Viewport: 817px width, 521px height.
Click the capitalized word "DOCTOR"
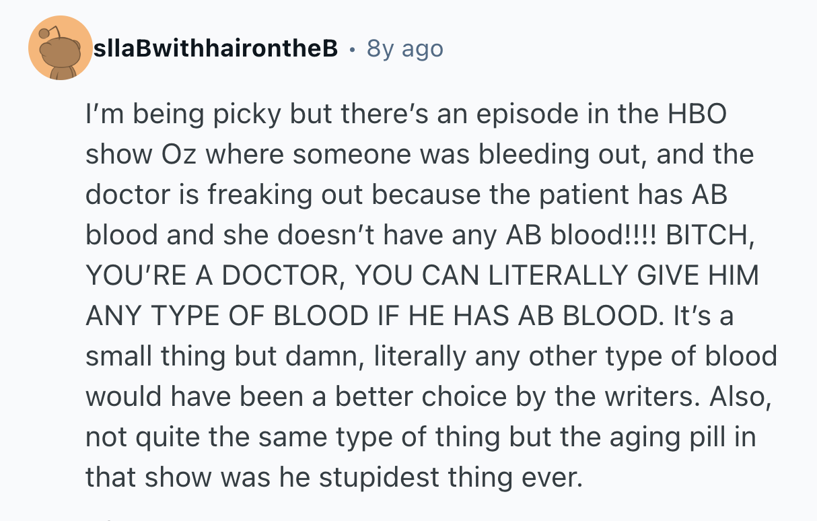tap(281, 275)
